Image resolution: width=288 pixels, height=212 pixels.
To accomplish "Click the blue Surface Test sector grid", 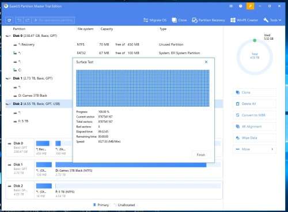I will pyautogui.click(x=143, y=88).
